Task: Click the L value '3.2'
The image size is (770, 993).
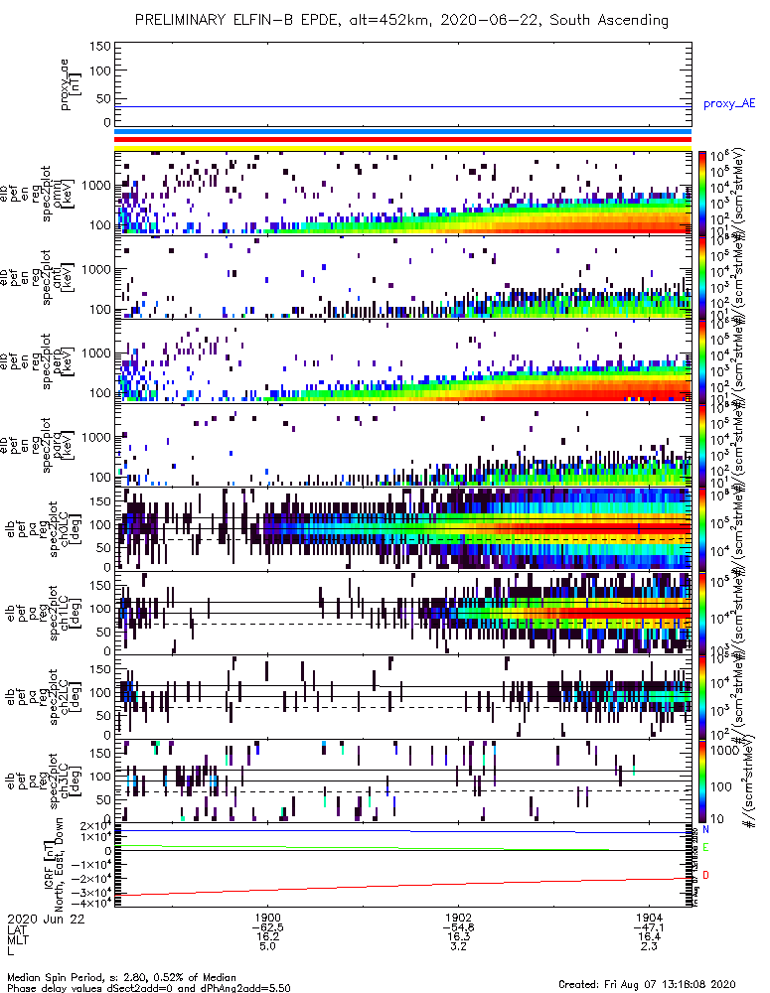Action: point(458,946)
